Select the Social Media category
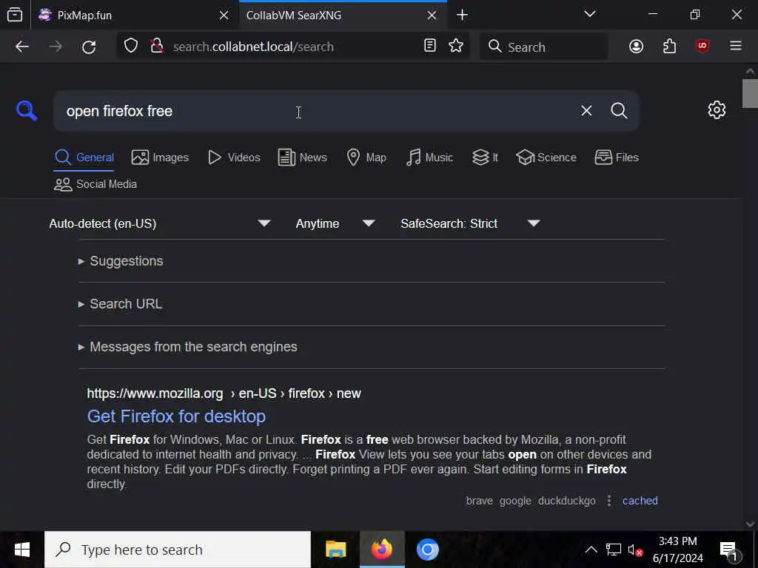This screenshot has width=758, height=568. (95, 184)
